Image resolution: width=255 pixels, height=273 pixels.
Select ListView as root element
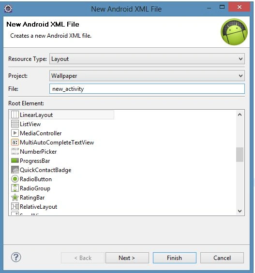[x=30, y=124]
